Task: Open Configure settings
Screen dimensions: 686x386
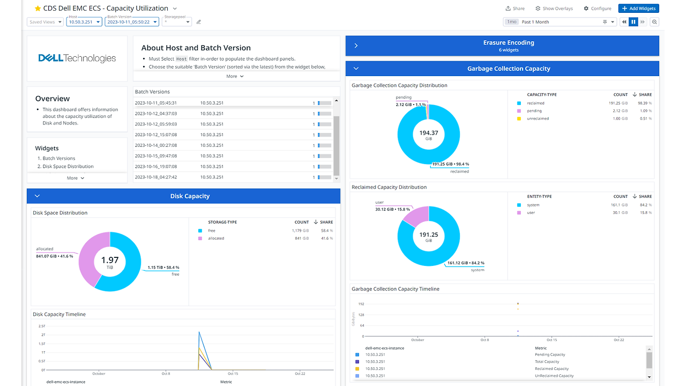Action: coord(597,9)
